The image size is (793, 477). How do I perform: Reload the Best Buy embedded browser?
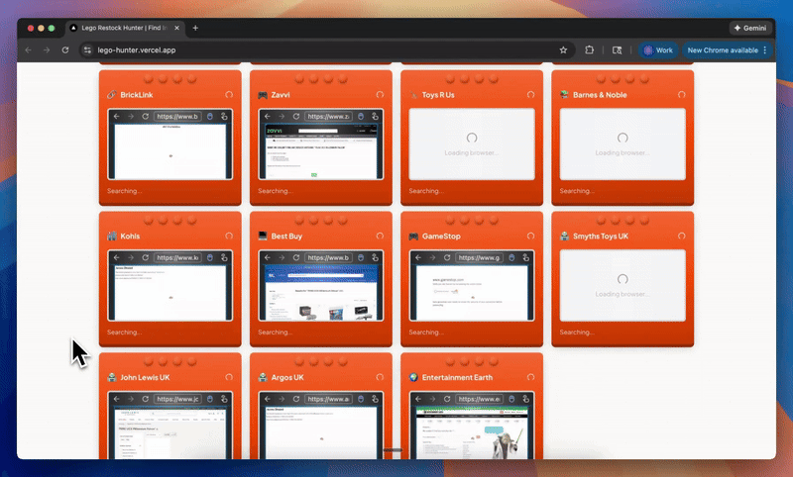coord(295,257)
